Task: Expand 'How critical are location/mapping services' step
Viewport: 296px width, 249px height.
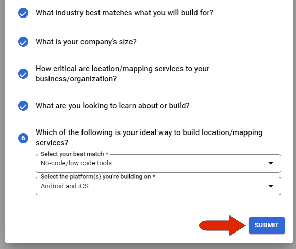Action: point(123,74)
